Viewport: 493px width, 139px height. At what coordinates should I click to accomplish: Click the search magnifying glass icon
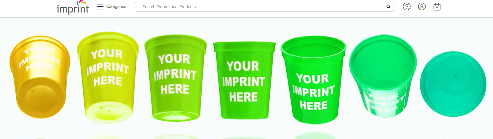388,7
